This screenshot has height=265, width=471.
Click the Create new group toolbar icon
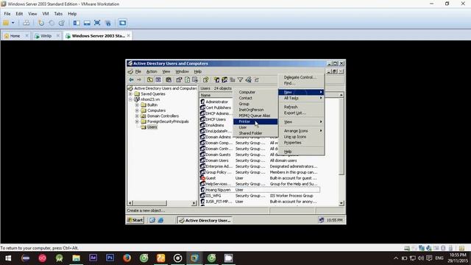(x=224, y=79)
